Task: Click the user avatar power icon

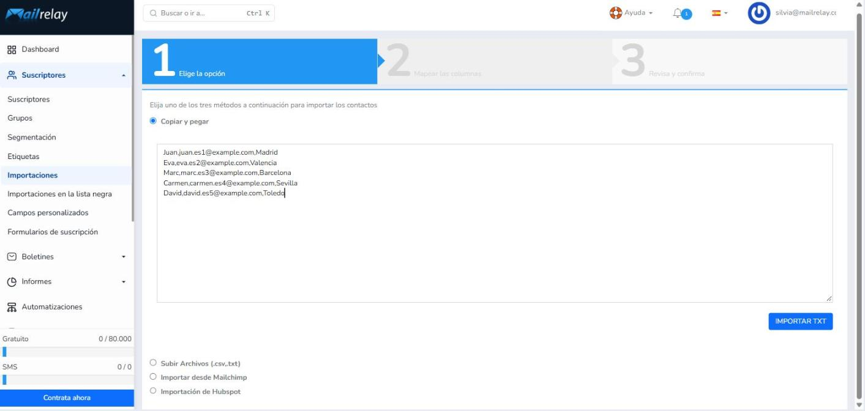Action: coord(759,14)
